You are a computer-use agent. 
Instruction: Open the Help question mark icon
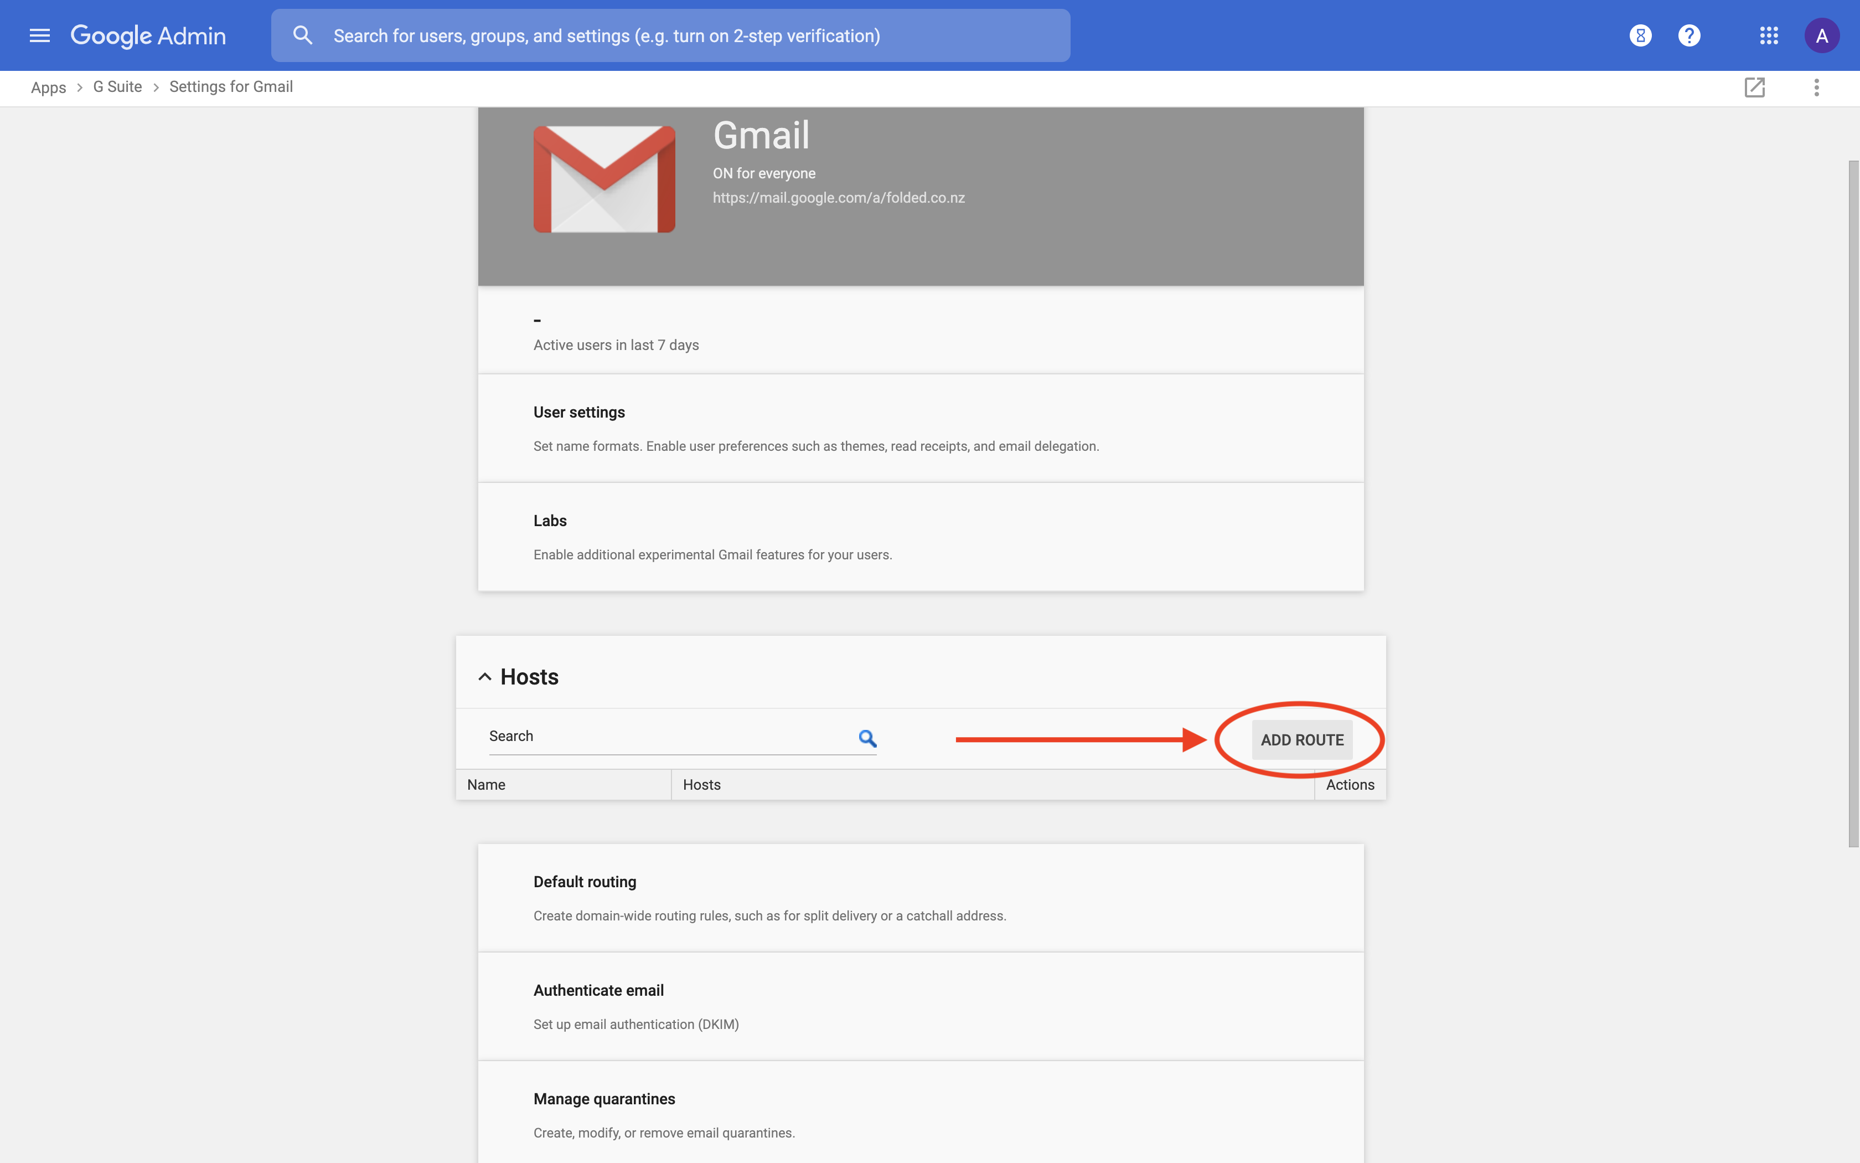[x=1688, y=35]
